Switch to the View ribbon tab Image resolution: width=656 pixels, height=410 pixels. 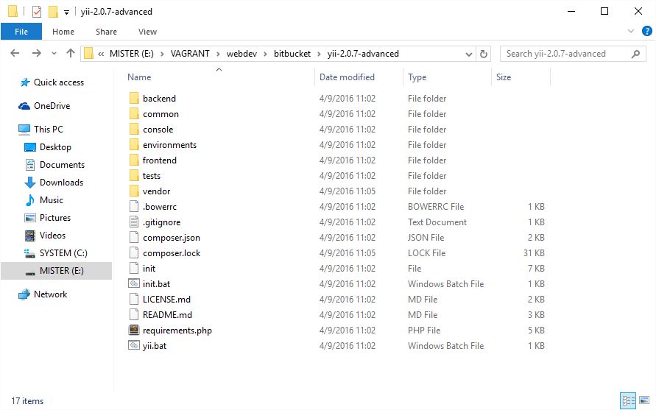pos(147,32)
